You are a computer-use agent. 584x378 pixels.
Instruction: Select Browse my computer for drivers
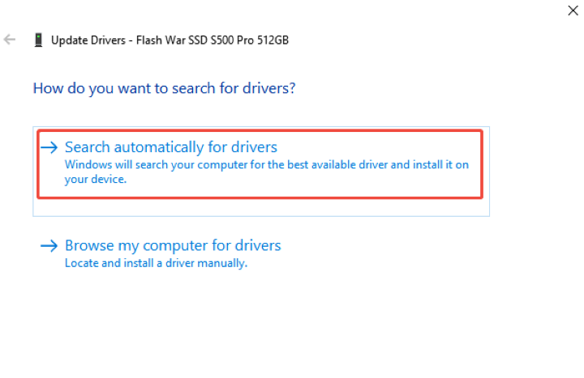(x=172, y=245)
